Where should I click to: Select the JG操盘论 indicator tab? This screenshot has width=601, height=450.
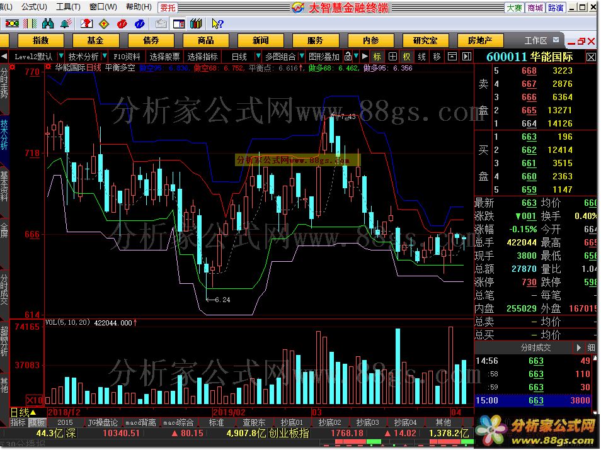(103, 422)
